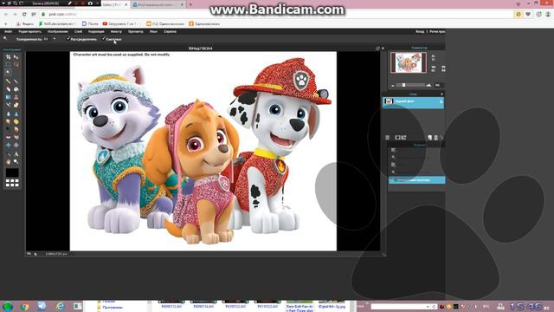554x312 pixels.
Task: Open the Просмотр menu
Action: (x=136, y=31)
